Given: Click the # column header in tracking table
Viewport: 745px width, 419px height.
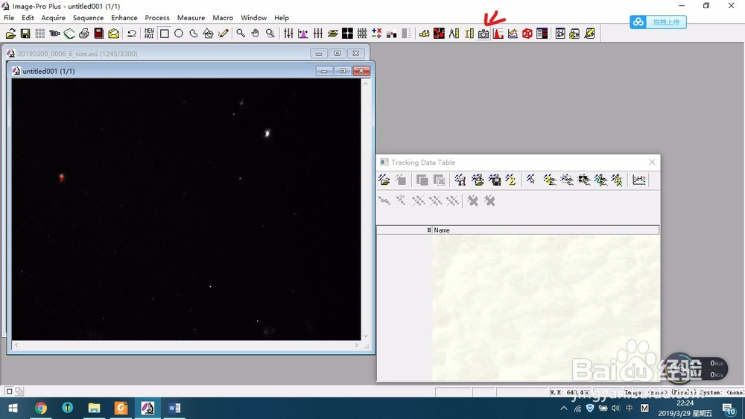Looking at the screenshot, I should (405, 230).
